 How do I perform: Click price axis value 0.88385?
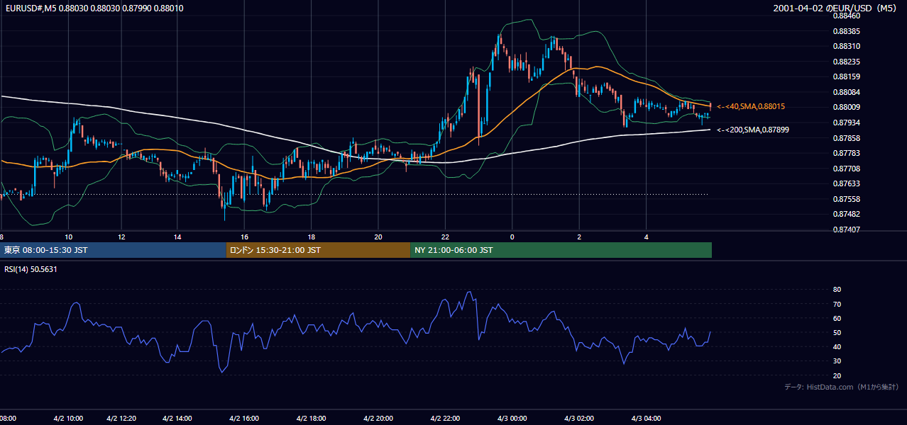847,31
